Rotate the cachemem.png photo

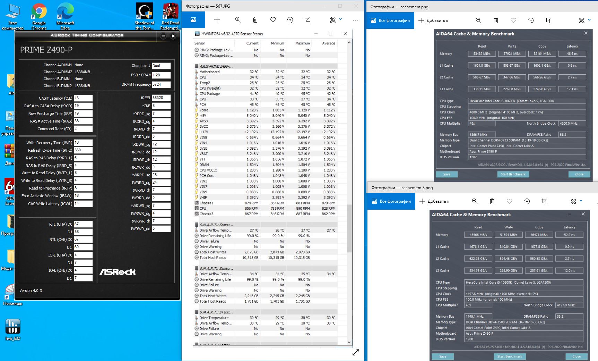click(531, 20)
